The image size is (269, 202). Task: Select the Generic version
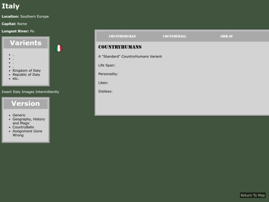point(19,115)
